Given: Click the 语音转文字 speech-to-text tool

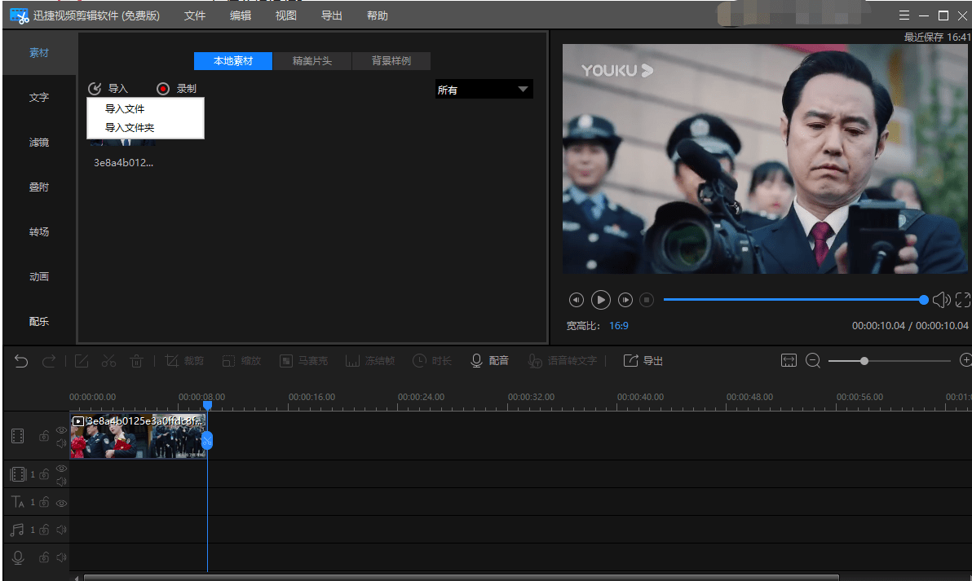Looking at the screenshot, I should [x=563, y=360].
